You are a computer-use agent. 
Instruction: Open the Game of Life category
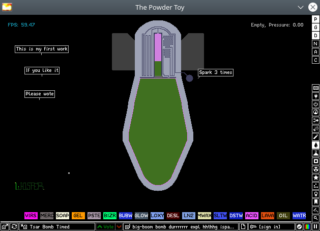(315, 186)
